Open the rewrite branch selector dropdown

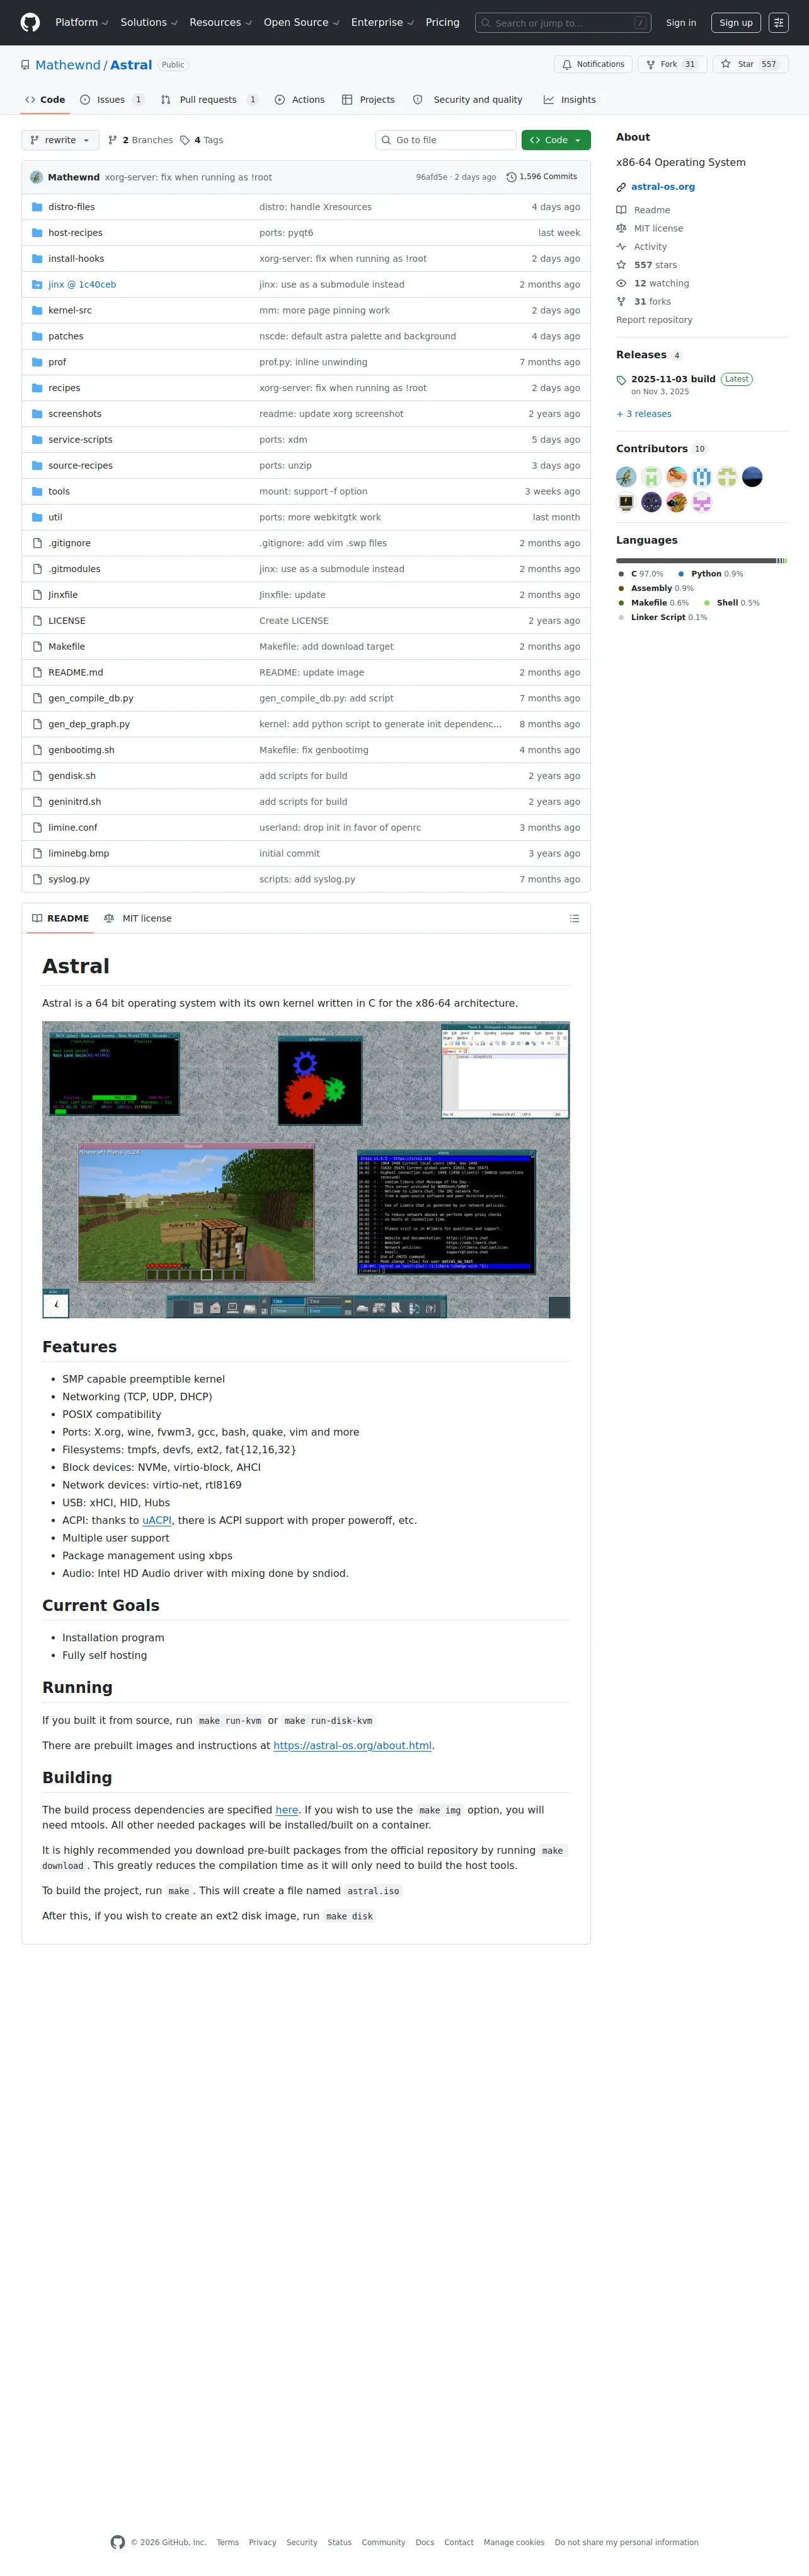point(60,140)
